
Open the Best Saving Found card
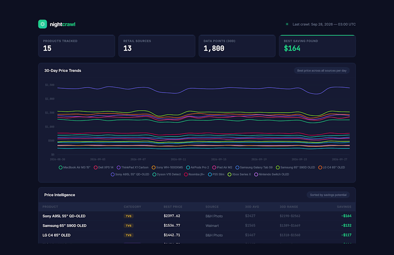click(x=317, y=46)
